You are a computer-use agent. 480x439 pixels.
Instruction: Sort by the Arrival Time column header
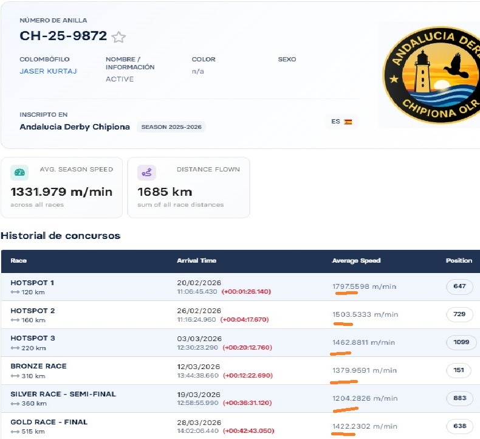(196, 261)
